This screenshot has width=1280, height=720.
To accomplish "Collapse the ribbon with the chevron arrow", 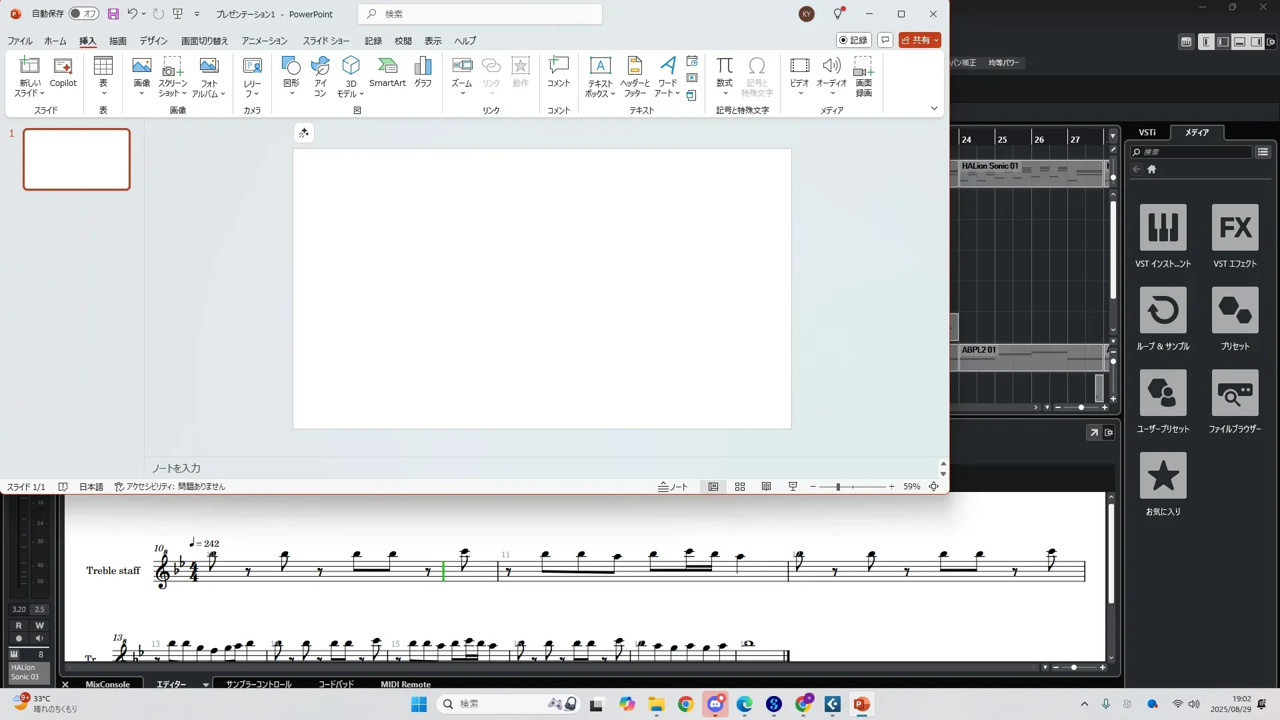I will pos(933,109).
